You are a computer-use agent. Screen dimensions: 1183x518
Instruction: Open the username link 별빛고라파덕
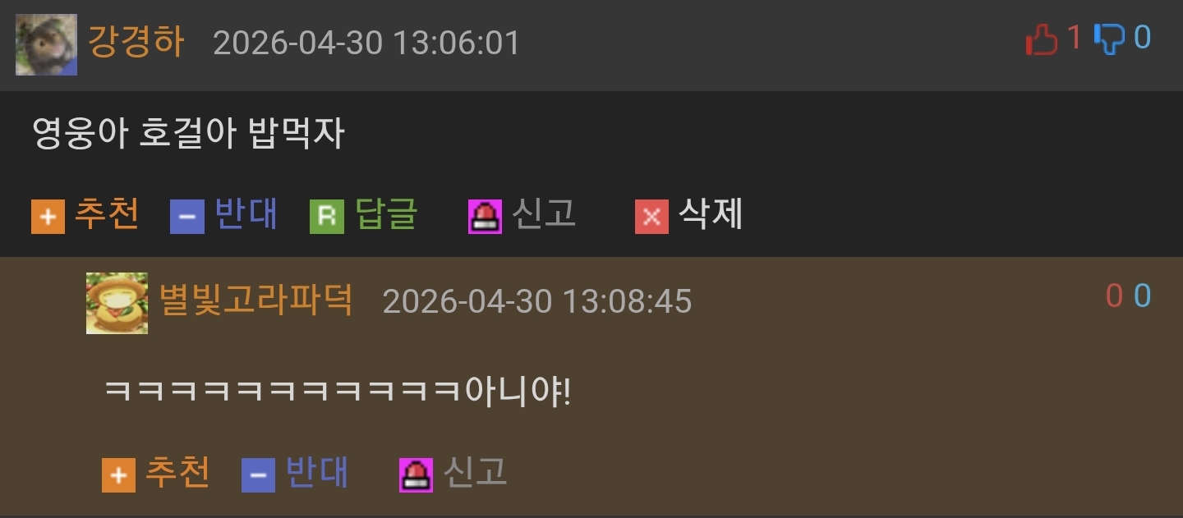click(255, 300)
